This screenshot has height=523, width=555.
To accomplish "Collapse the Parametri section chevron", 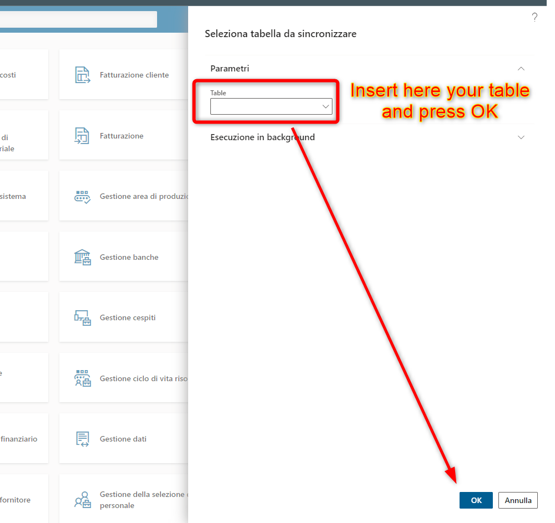I will [x=521, y=69].
